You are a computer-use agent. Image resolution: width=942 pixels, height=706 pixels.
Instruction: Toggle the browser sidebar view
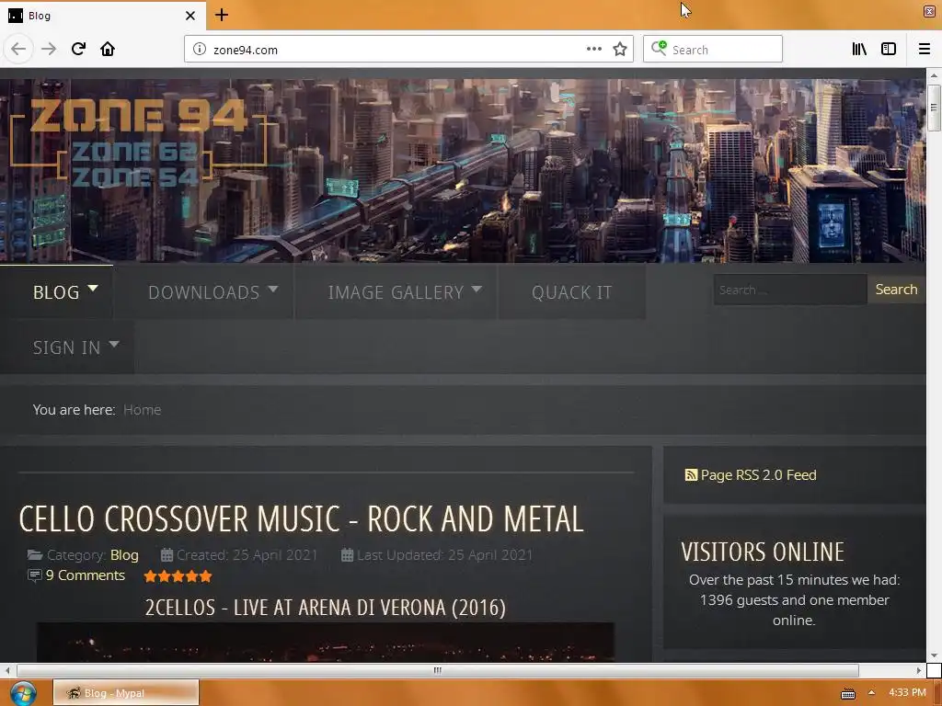[889, 50]
